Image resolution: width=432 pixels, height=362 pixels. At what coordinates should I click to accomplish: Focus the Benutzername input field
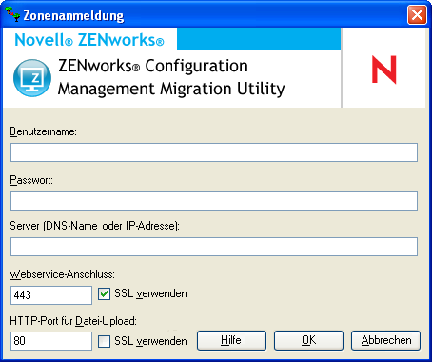(x=214, y=152)
